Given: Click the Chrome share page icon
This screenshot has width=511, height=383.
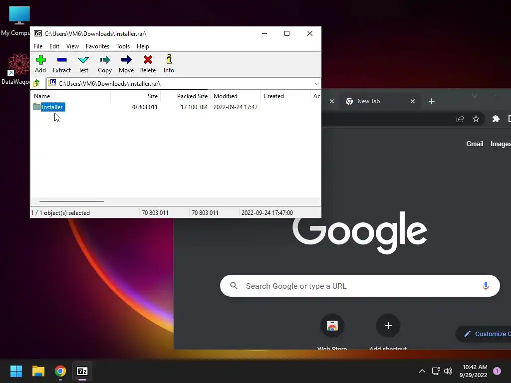Looking at the screenshot, I should (x=460, y=119).
